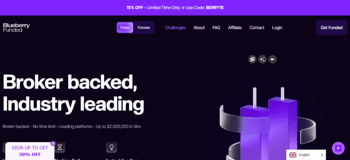This screenshot has width=350, height=160.
Task: Click the Blueberry Funded logo
Action: pos(16,28)
